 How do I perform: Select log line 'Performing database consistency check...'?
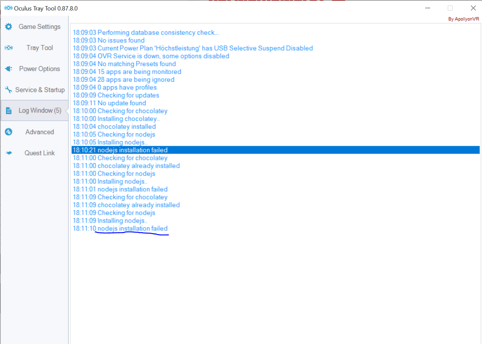click(146, 33)
